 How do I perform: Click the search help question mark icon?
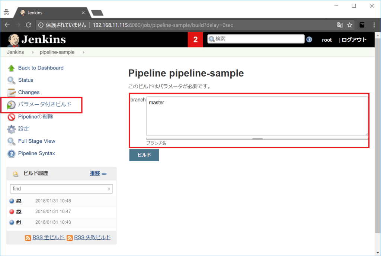point(309,39)
